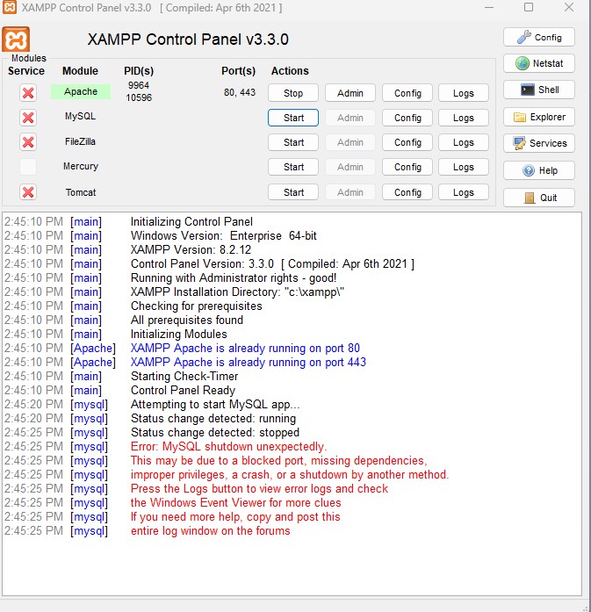Screen dimensions: 591x612
Task: Stop the Apache module
Action: coord(293,93)
